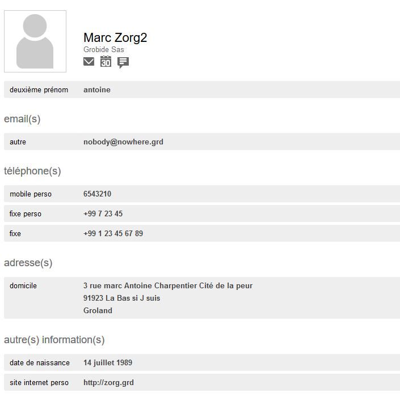Click the birth date 14 juillet 1989
Image resolution: width=400 pixels, height=410 pixels.
point(108,362)
